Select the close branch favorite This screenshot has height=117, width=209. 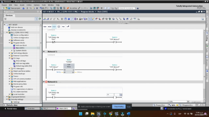click(68, 27)
